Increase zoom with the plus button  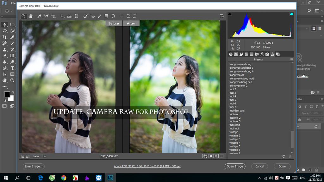(x=27, y=156)
